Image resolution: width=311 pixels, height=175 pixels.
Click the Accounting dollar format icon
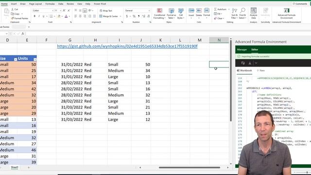point(127,16)
